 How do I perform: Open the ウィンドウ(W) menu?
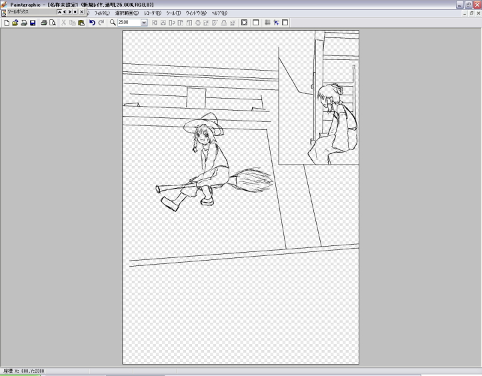(196, 13)
